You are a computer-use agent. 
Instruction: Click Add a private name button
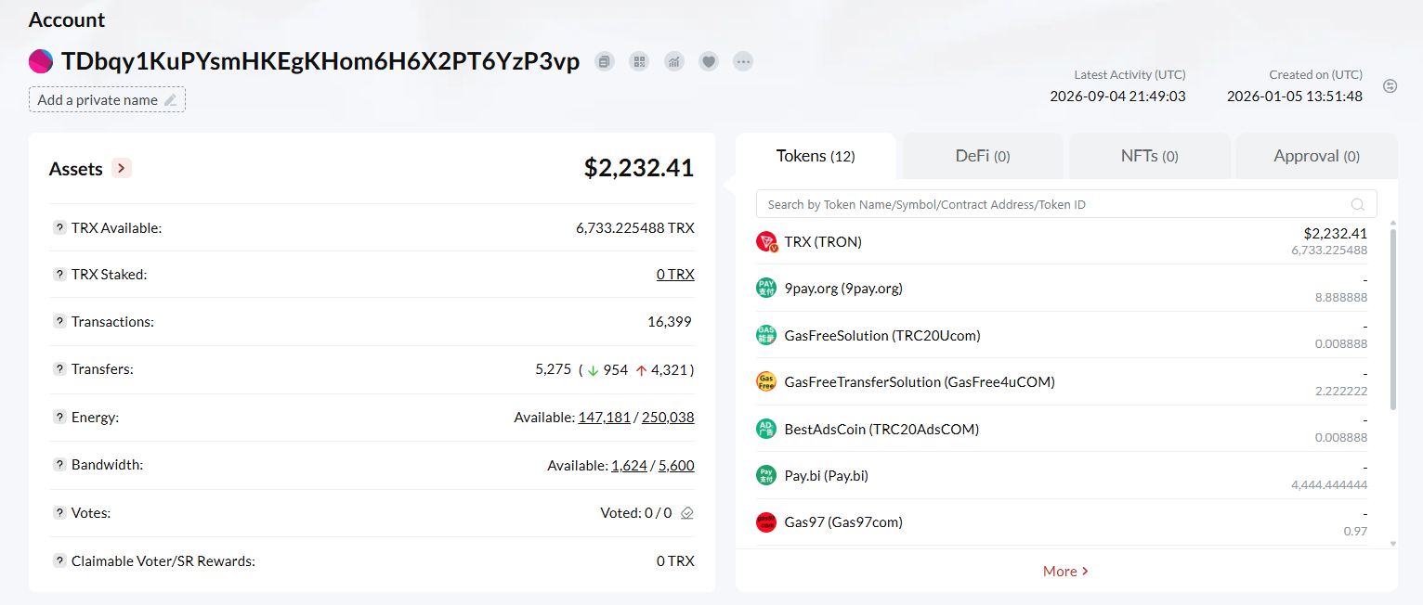[x=107, y=99]
